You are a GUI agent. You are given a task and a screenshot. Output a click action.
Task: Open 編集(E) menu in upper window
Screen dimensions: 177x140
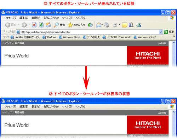(24, 18)
